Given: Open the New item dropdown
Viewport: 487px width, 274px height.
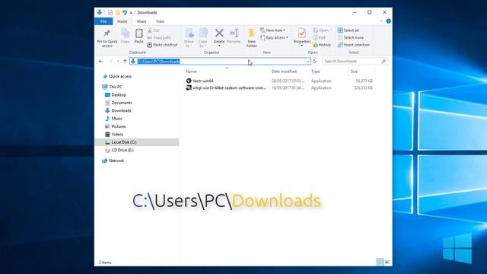Looking at the screenshot, I should (272, 30).
